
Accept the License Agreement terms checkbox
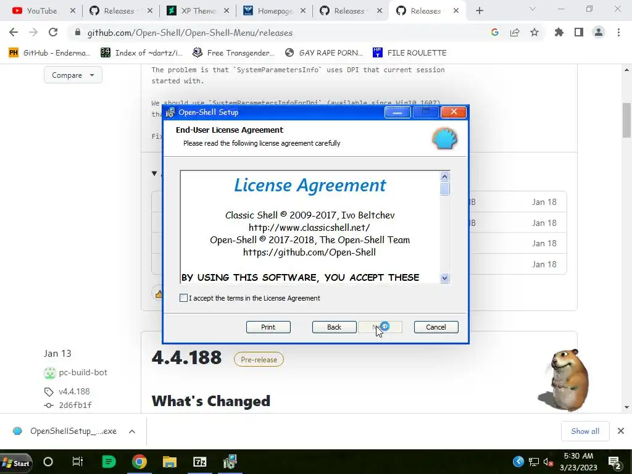click(x=183, y=298)
